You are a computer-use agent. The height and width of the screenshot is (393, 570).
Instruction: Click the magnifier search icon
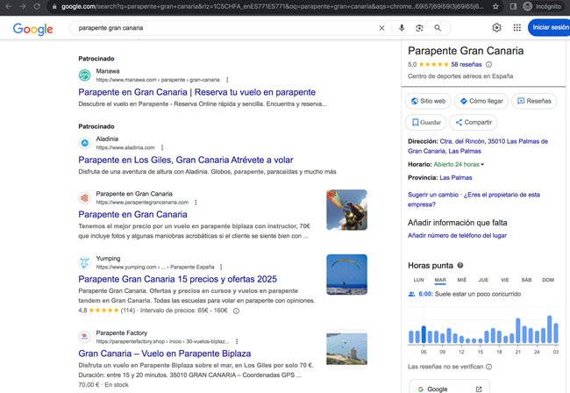click(438, 28)
